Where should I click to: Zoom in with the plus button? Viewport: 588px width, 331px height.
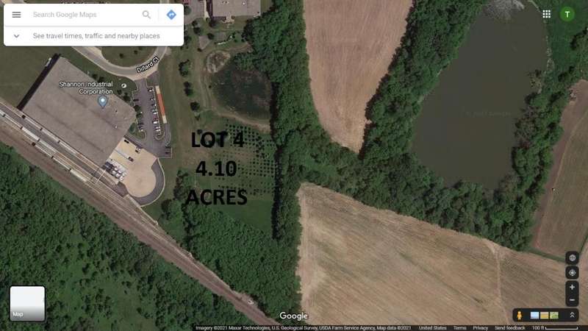point(573,288)
